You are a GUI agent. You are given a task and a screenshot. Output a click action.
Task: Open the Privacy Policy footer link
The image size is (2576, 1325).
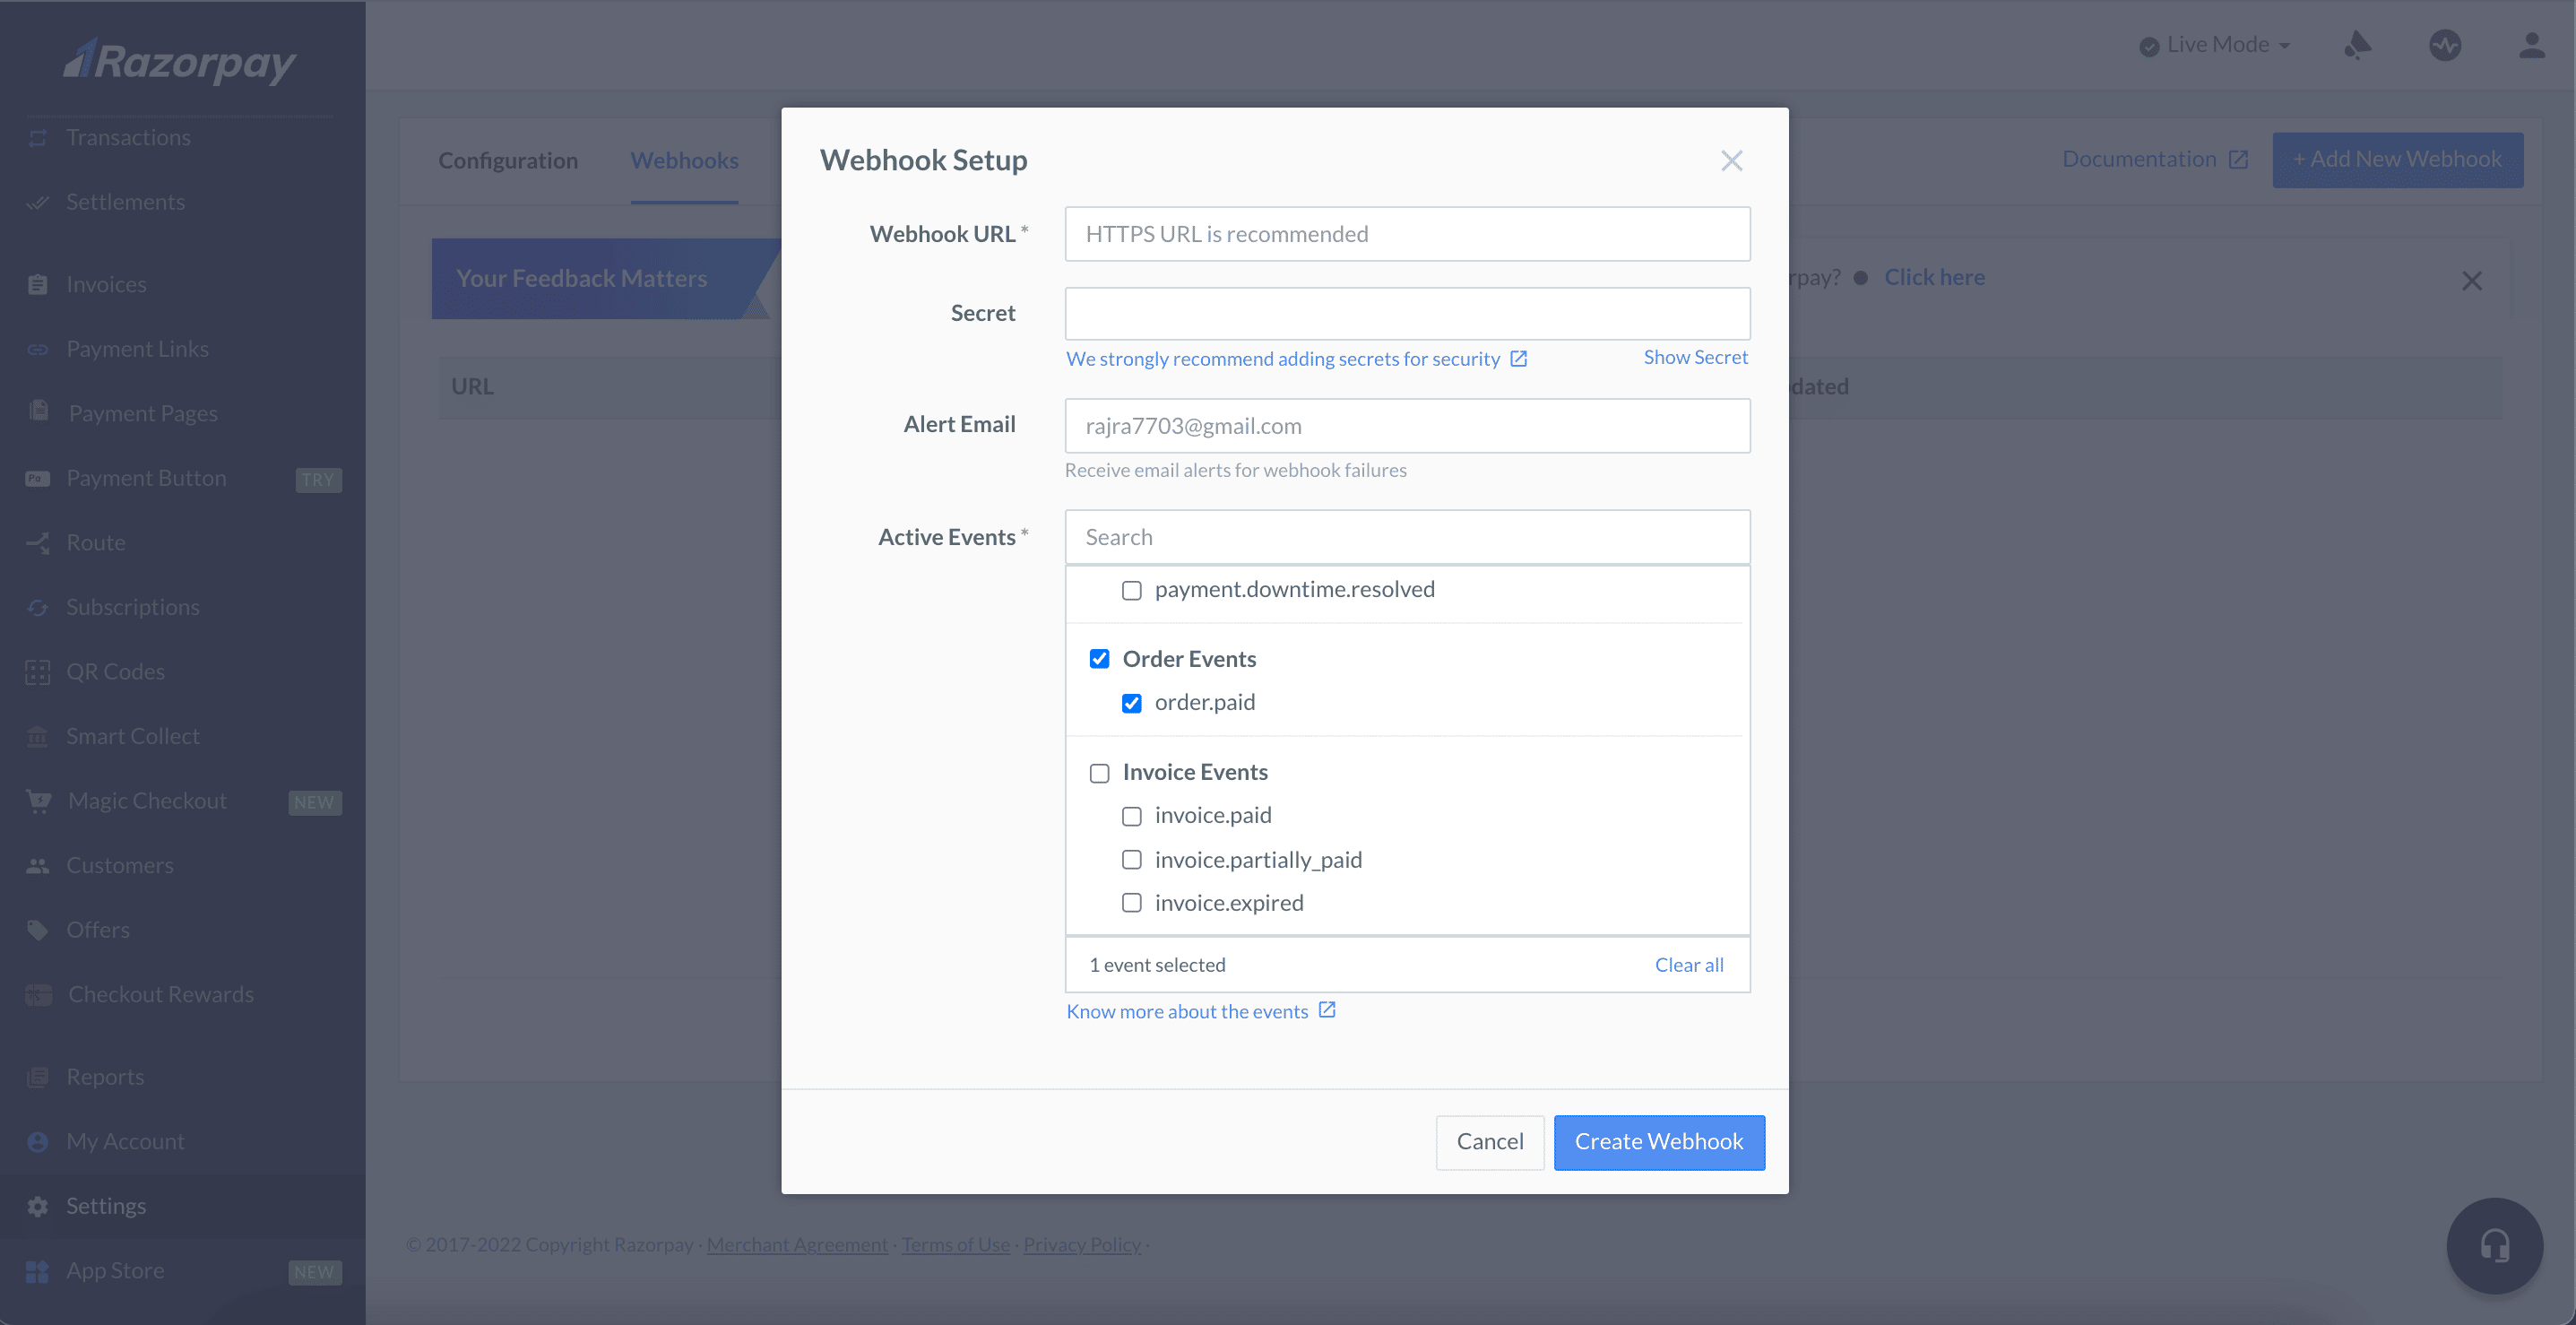pyautogui.click(x=1082, y=1245)
